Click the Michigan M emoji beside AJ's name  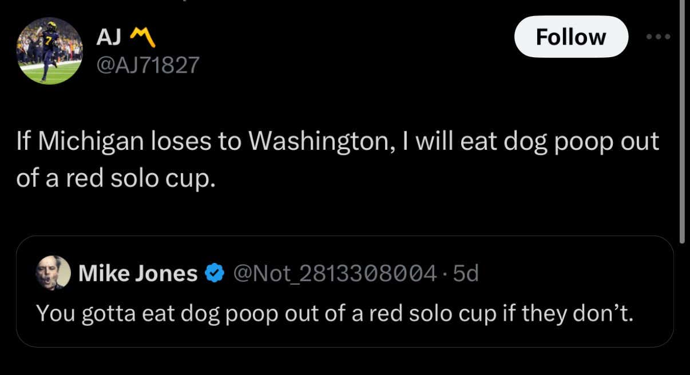point(143,35)
